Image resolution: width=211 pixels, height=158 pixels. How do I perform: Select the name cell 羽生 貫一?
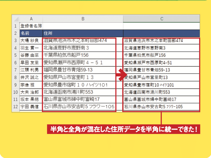point(31,47)
